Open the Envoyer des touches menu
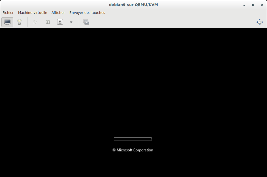Viewport: 267px width, 177px height. [x=87, y=13]
